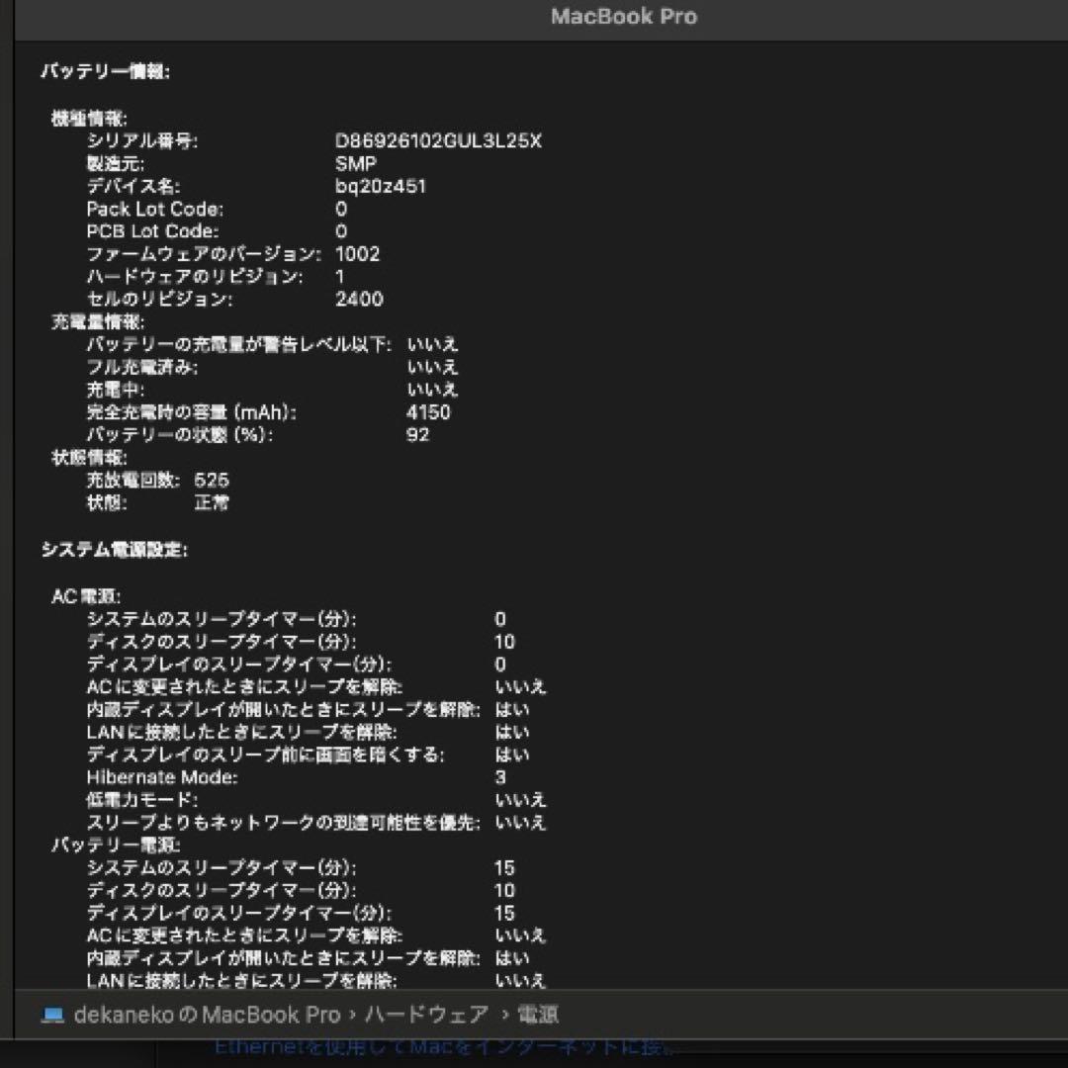The height and width of the screenshot is (1068, 1068).
Task: Click the Hibernate Mode value 3
Action: [501, 777]
